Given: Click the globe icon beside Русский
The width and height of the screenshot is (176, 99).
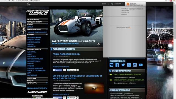Looking at the screenshot, I should coord(112,4).
